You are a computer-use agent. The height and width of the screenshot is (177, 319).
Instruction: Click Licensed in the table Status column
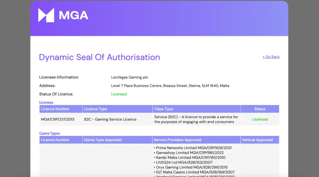tap(260, 119)
